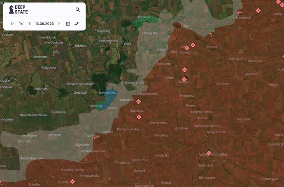Select the unit marker beside Yanvarske
This screenshot has height=187, width=284.
[139, 102]
